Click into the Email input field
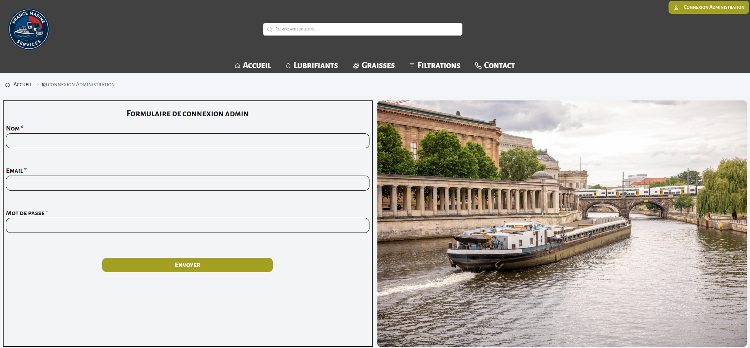The width and height of the screenshot is (750, 348). pyautogui.click(x=187, y=183)
